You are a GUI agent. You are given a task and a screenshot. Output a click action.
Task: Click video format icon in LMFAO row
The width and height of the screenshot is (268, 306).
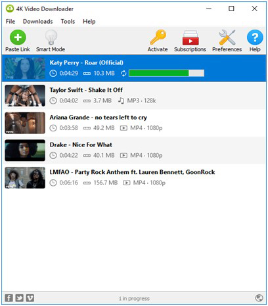(x=127, y=183)
